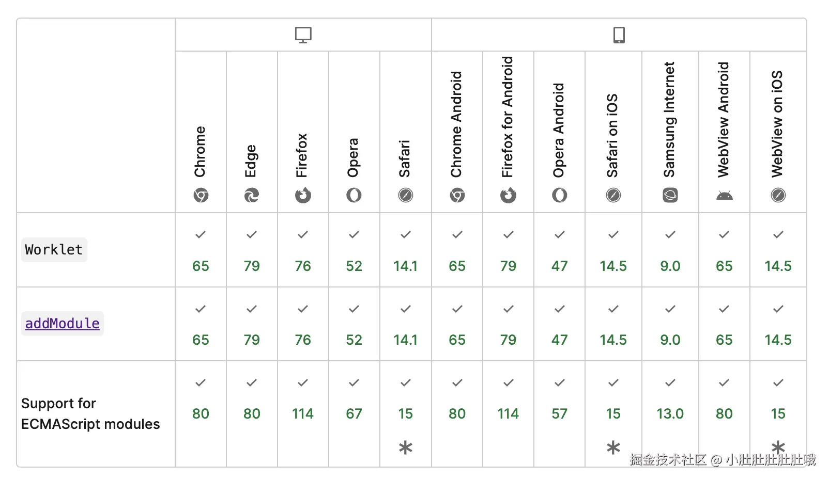This screenshot has width=829, height=480.
Task: Expand Safari ECMAScript modules asterisk note
Action: [x=406, y=447]
